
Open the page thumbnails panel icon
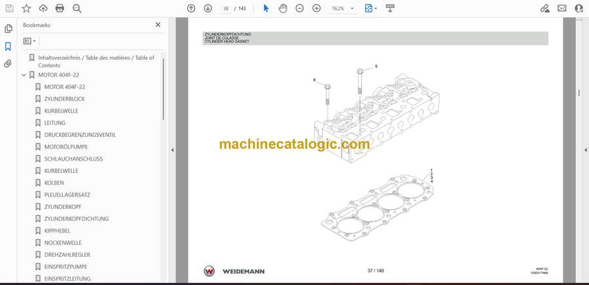pos(8,29)
